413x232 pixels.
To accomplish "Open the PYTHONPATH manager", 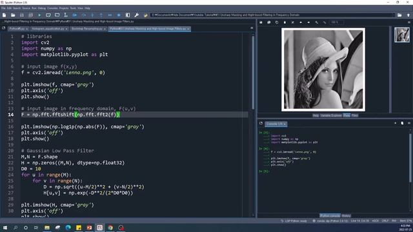I will click(x=145, y=15).
